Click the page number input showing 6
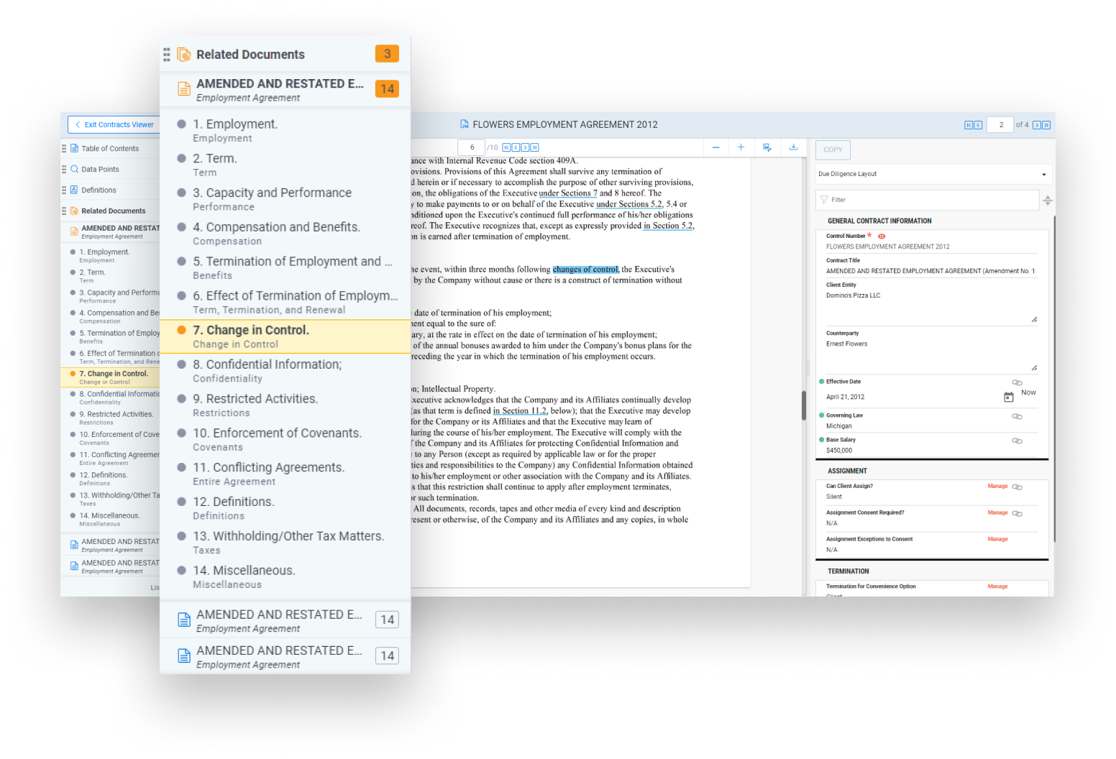Screen dimensions: 1116x759 point(471,147)
